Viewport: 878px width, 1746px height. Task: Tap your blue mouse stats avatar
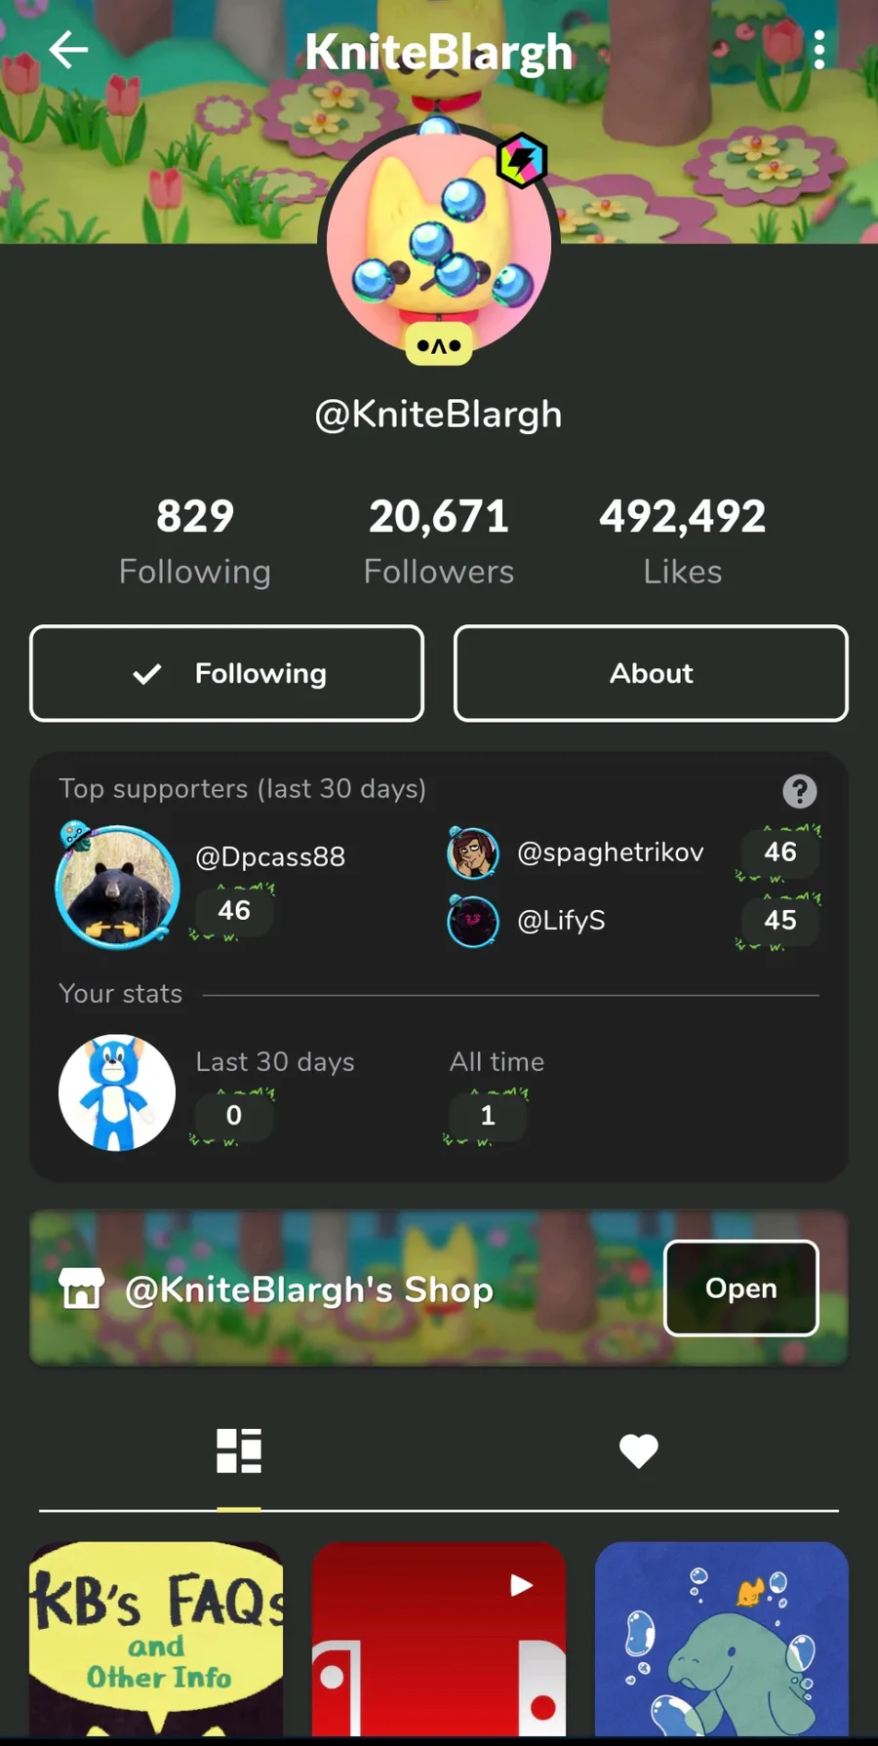(117, 1092)
